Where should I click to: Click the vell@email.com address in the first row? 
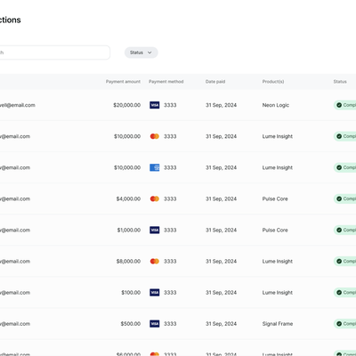coord(18,105)
